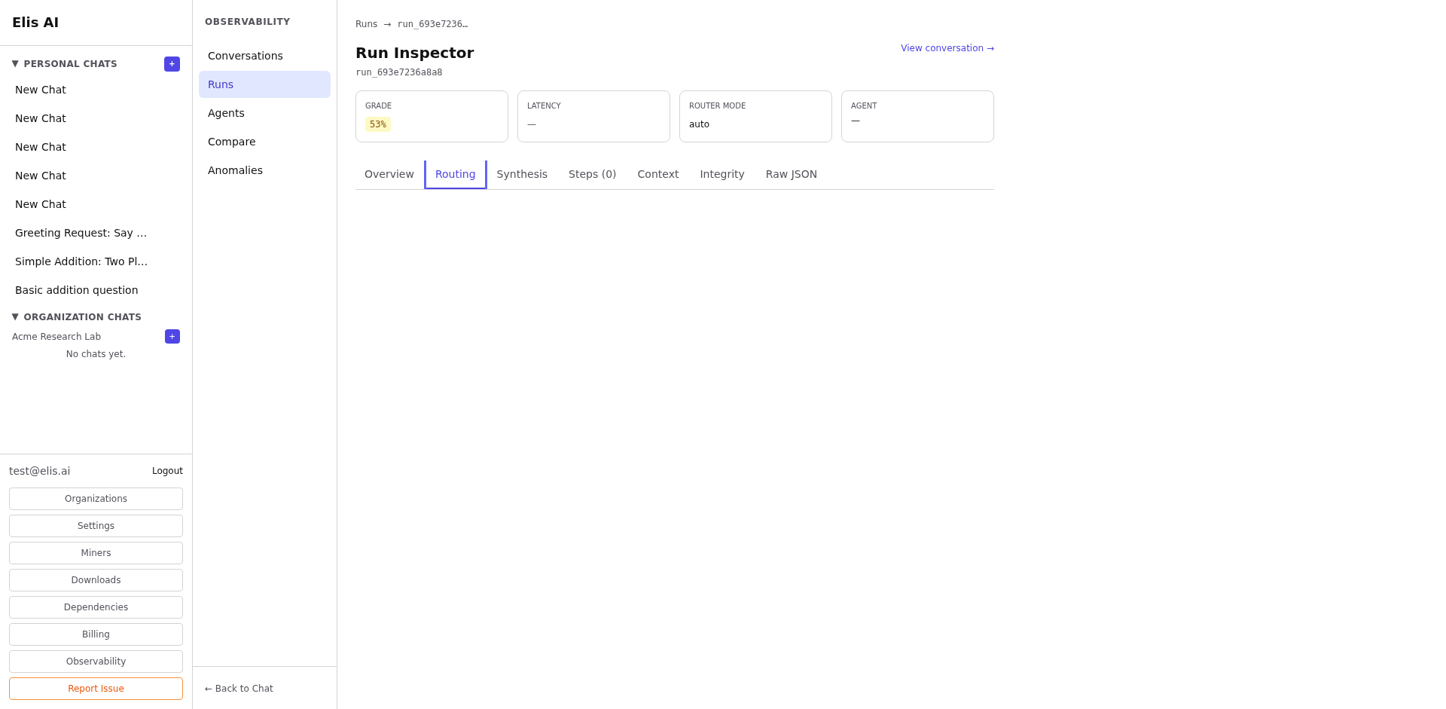Open the Compare section
The width and height of the screenshot is (1446, 709).
tap(231, 142)
